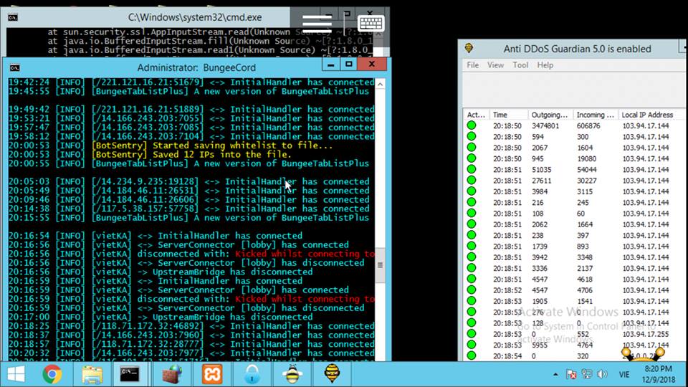This screenshot has width=688, height=387.
Task: Open File Explorer from the taskbar
Action: [92, 374]
